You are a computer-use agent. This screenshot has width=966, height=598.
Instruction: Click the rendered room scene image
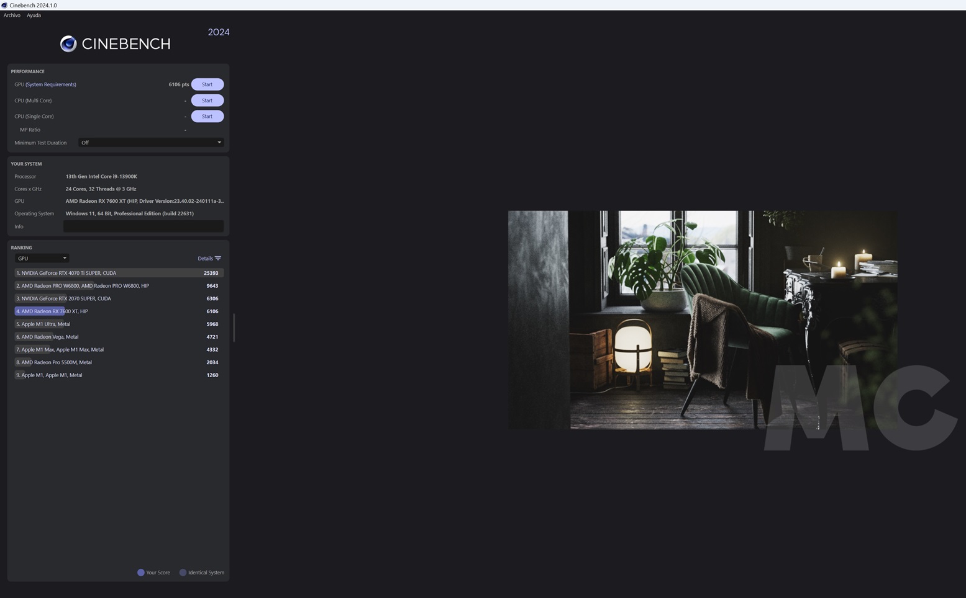click(x=702, y=319)
